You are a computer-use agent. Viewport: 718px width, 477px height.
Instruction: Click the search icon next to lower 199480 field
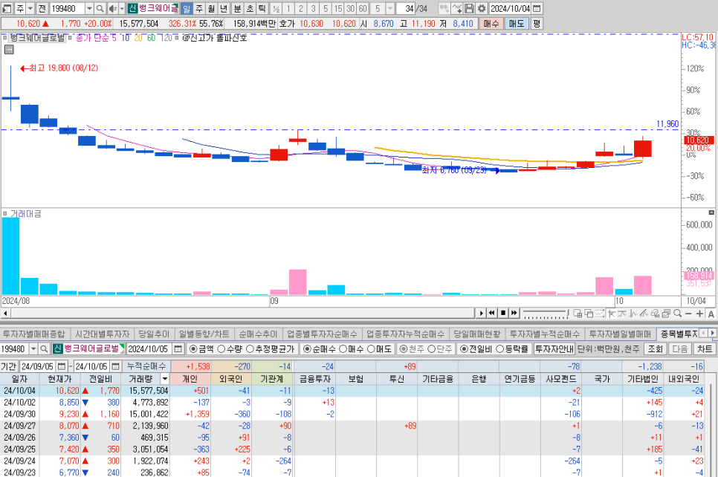[x=44, y=348]
